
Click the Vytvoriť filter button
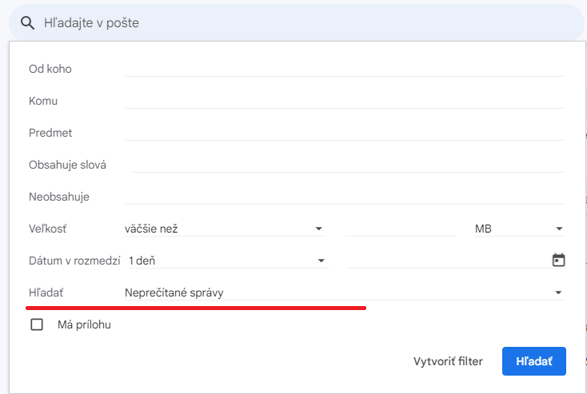[x=448, y=361]
